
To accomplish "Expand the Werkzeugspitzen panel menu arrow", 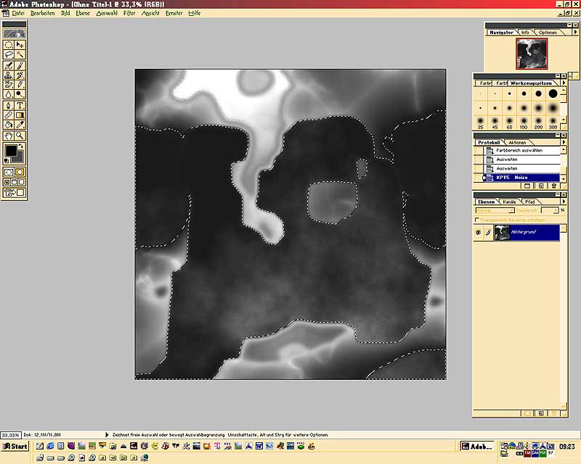I will point(564,83).
